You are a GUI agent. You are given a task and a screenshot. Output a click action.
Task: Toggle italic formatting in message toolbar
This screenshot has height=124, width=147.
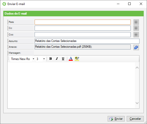click(57, 59)
